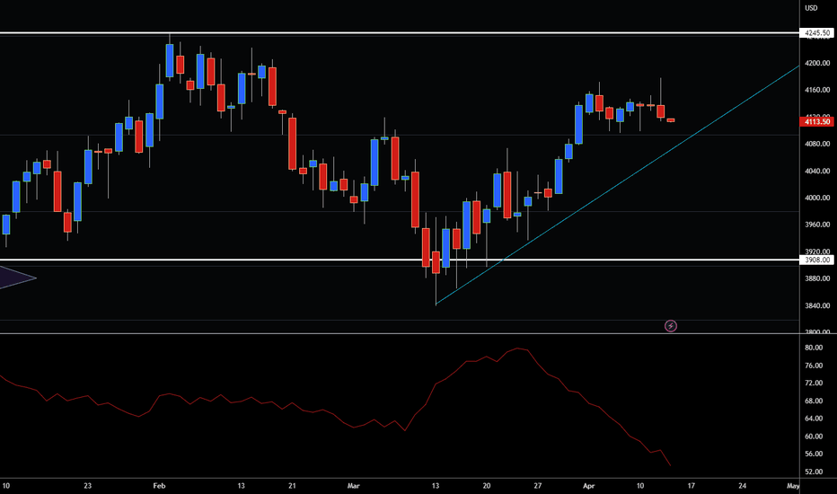
Task: Click the 72.00 indicator scale label
Action: (814, 383)
